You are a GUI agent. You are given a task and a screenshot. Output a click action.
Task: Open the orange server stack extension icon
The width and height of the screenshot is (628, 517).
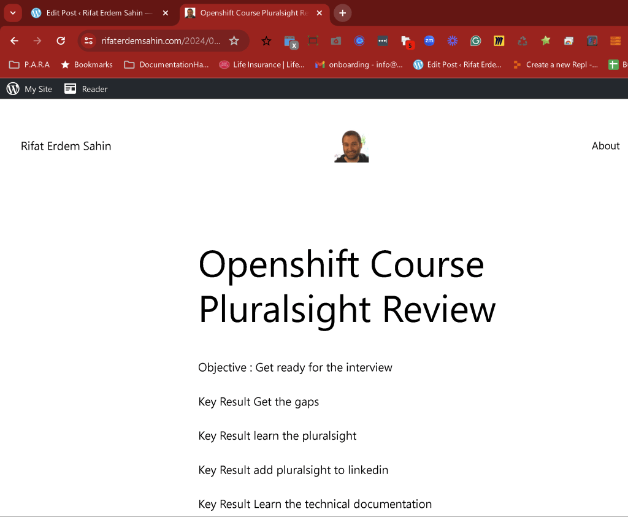pos(615,41)
